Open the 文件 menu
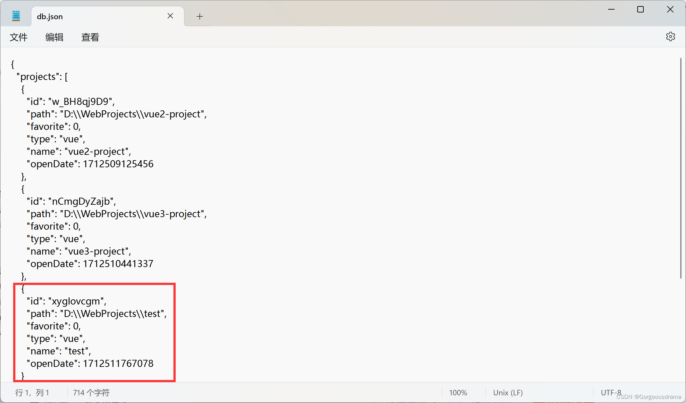Screen dimensions: 686x403 coord(19,37)
